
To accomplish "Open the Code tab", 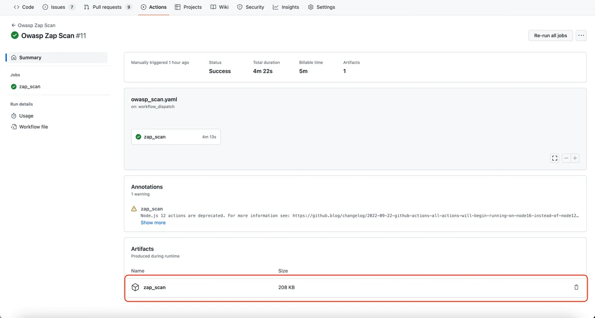I will point(23,7).
